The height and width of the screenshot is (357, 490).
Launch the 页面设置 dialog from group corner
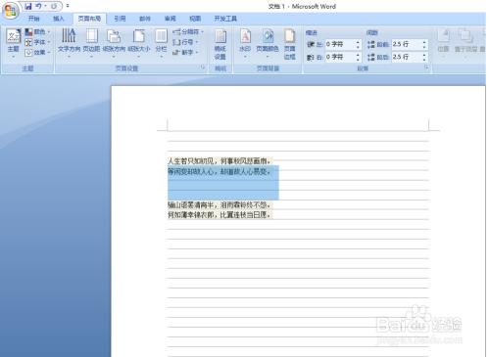(203, 67)
